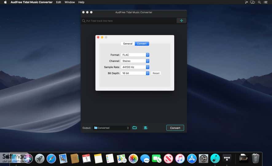
Task: Open the Bit Depth dropdown 16 bit
Action: tap(135, 73)
